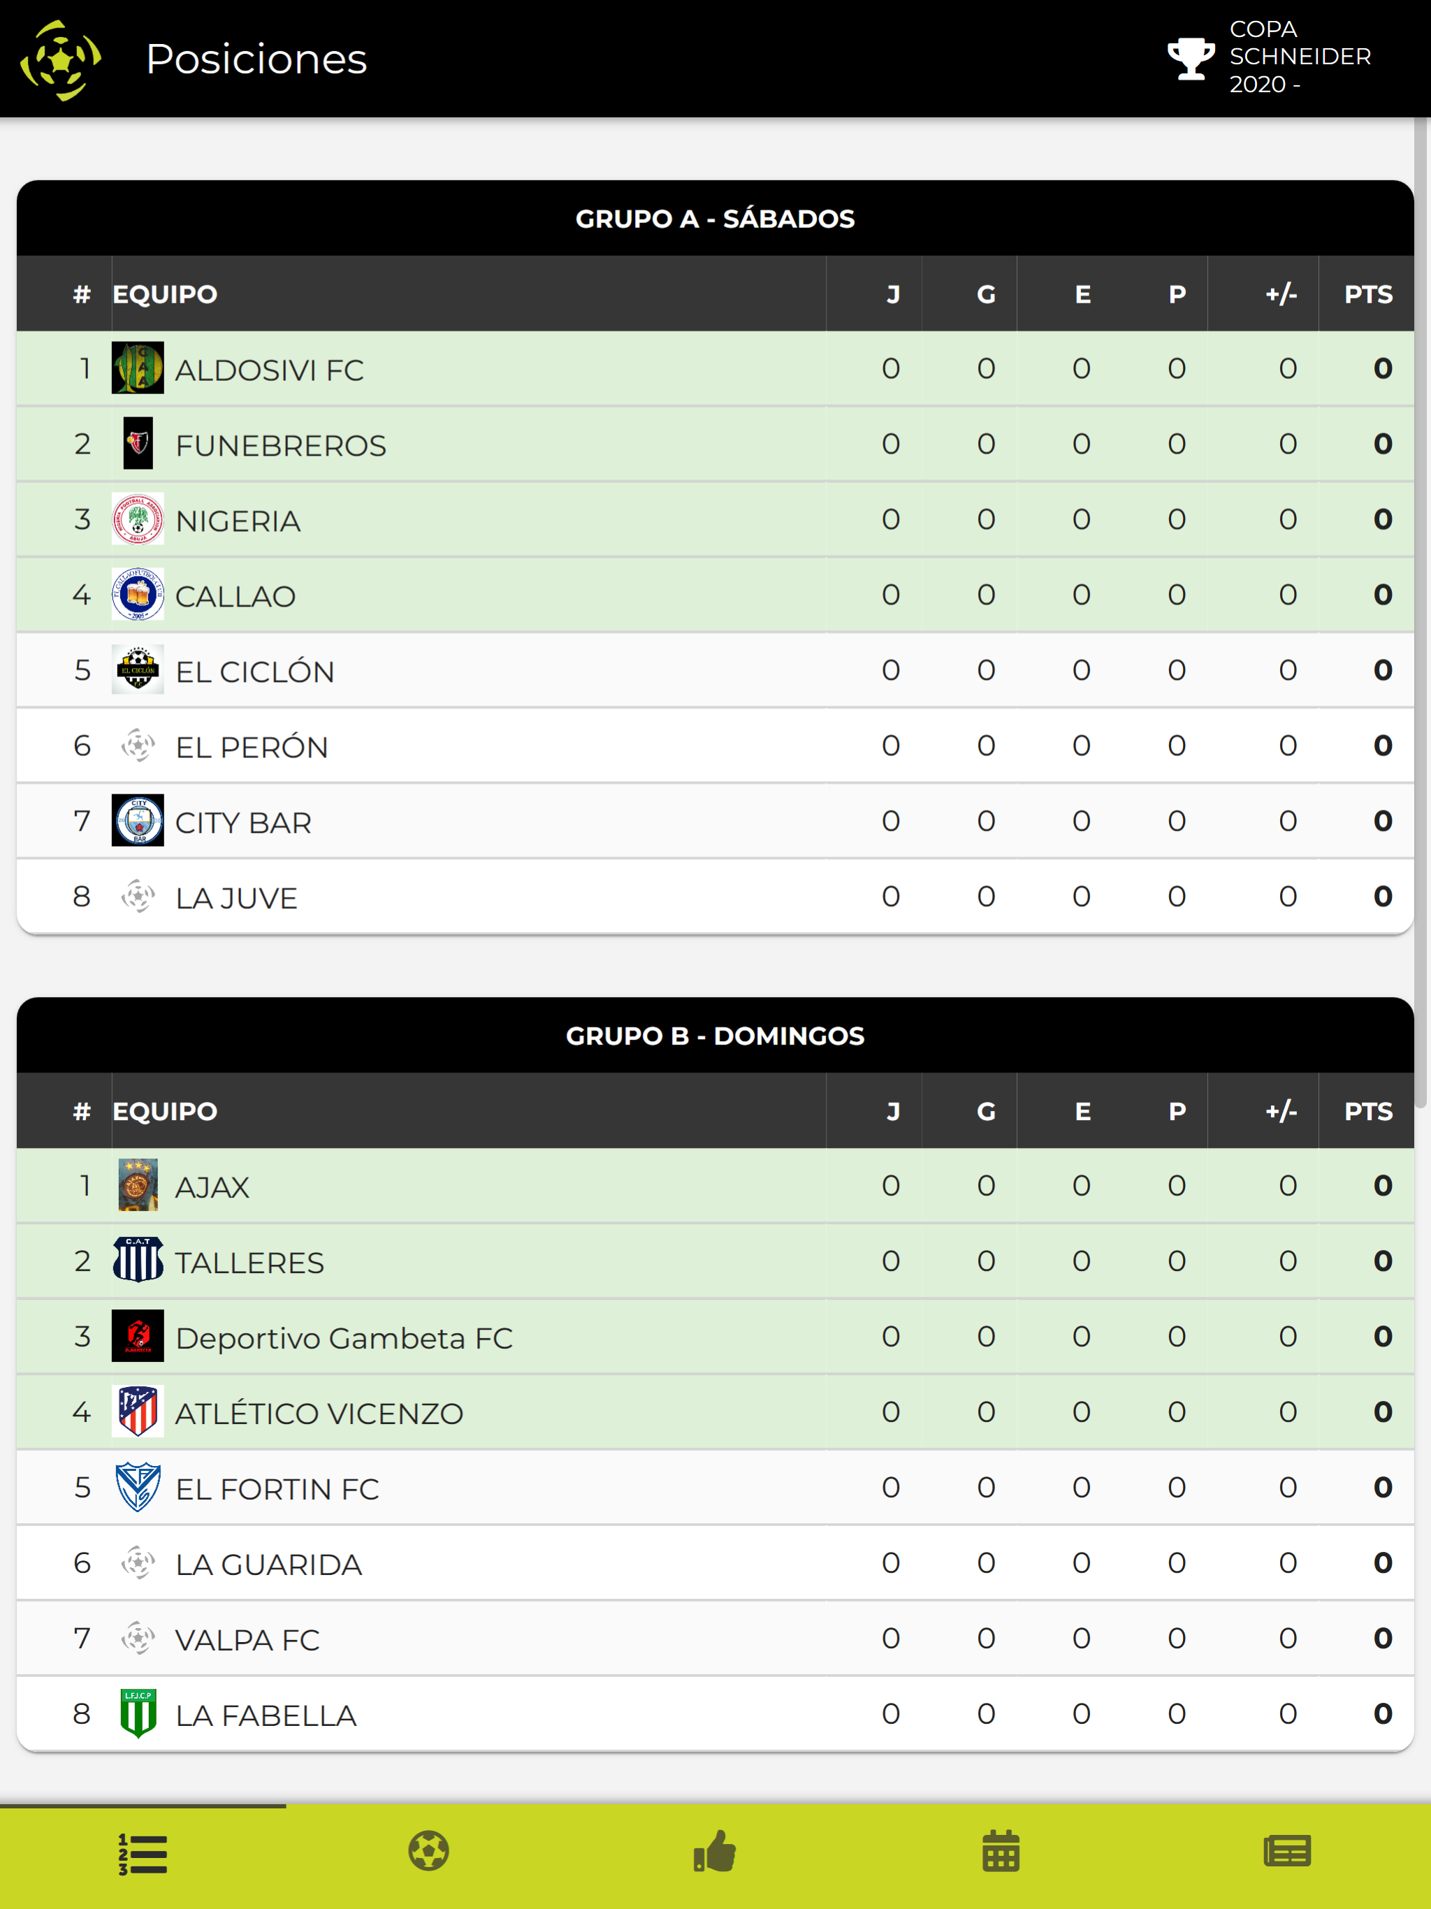1431x1909 pixels.
Task: Click the La Fabella team crest
Action: tap(138, 1713)
